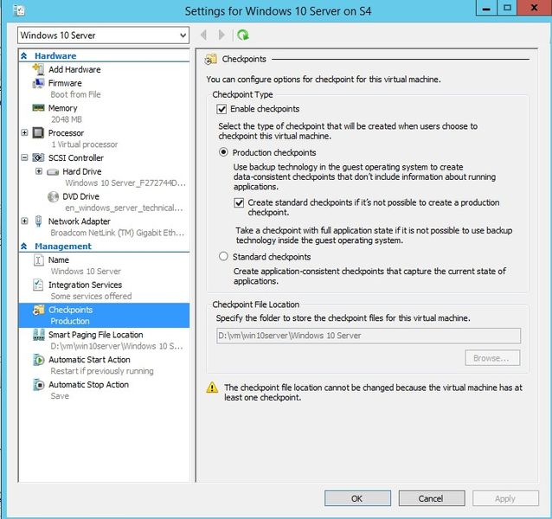Click 'Some services offered' text
Image resolution: width=552 pixels, height=519 pixels.
91,297
